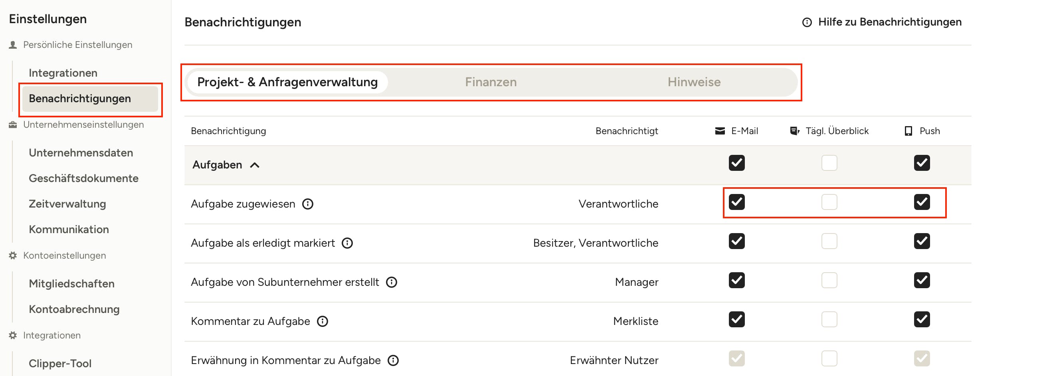The image size is (1049, 376).
Task: Enable Tägl. Überblick for Aufgabe als erledigt markiert
Action: pyautogui.click(x=829, y=241)
